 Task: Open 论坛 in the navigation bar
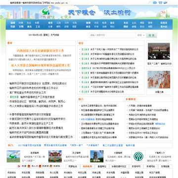tap(134, 23)
